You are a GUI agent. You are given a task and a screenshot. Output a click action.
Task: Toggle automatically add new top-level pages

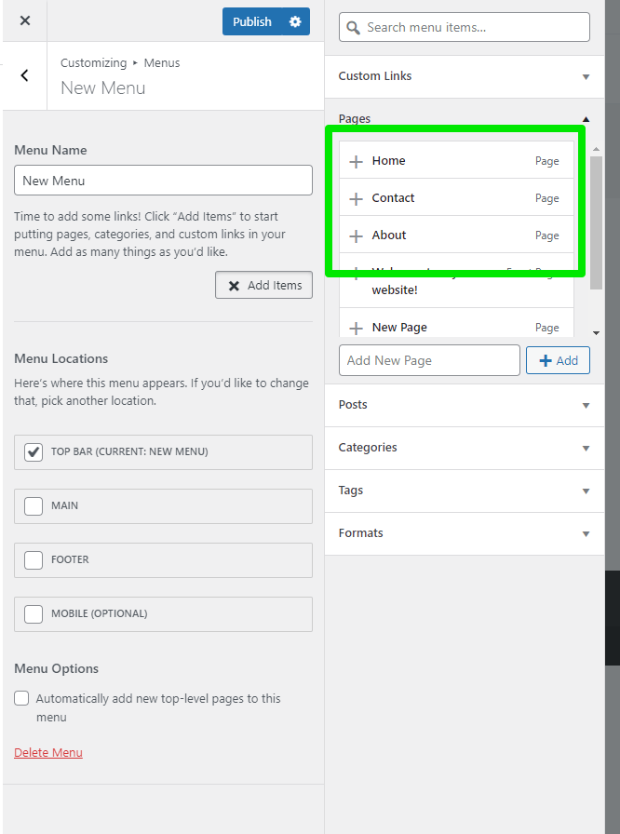[x=20, y=699]
